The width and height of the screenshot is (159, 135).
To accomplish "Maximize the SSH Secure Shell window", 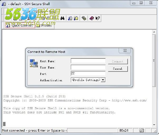I will 141,3.
